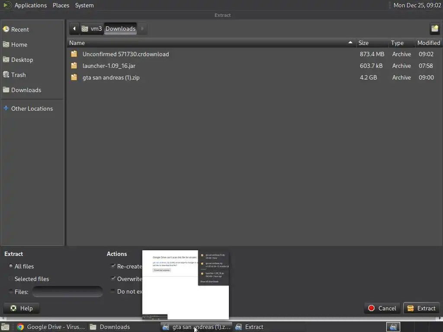The height and width of the screenshot is (332, 443).
Task: Click the Downloads path bar button
Action: [x=121, y=29]
